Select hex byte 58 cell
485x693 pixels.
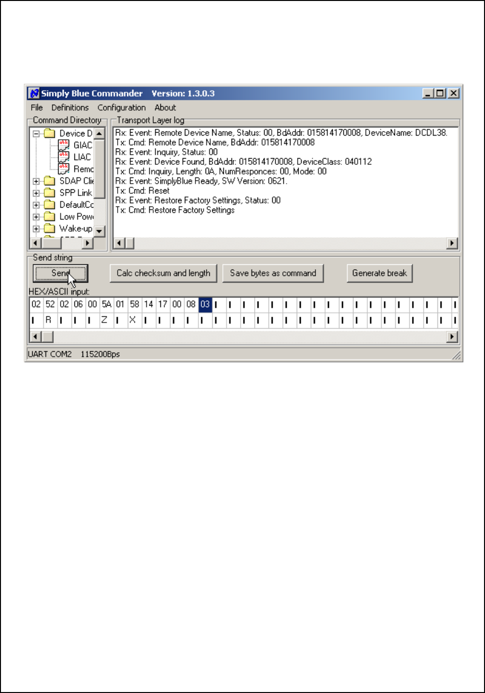pyautogui.click(x=134, y=305)
